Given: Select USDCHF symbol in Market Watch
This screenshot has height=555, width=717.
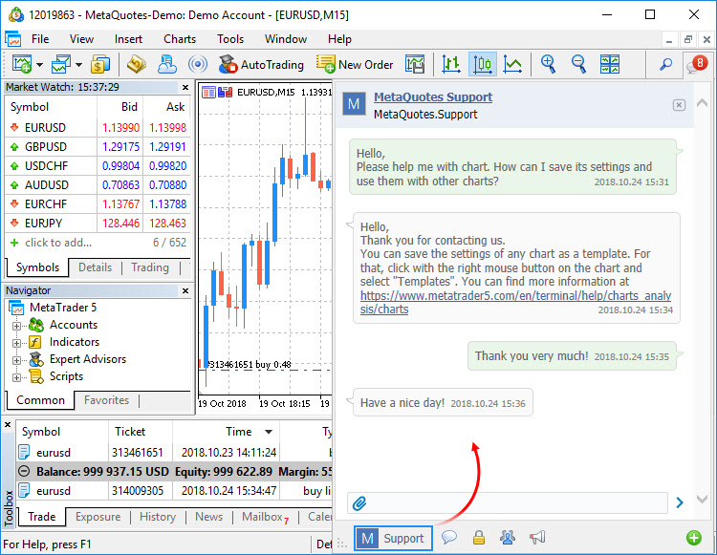Looking at the screenshot, I should tap(46, 166).
